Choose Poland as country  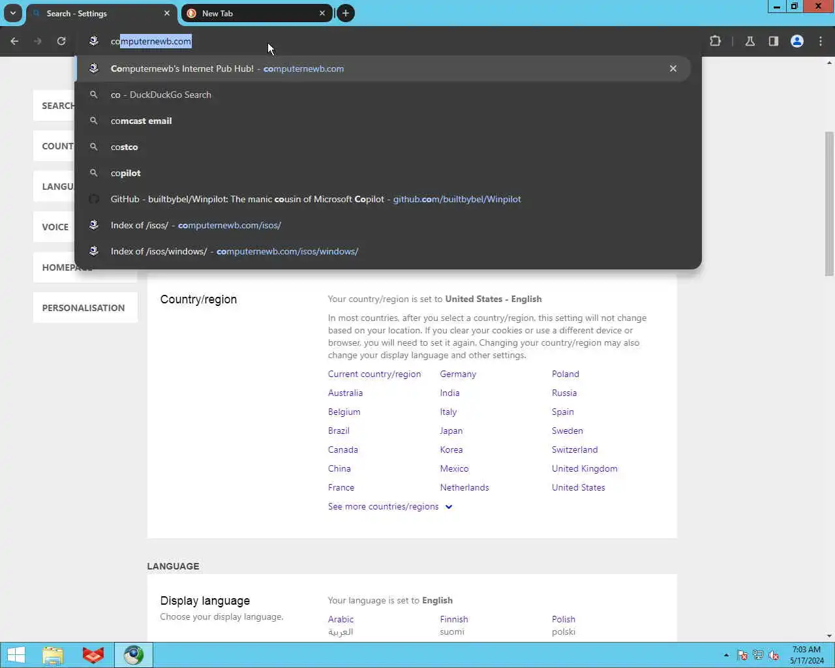pos(566,374)
